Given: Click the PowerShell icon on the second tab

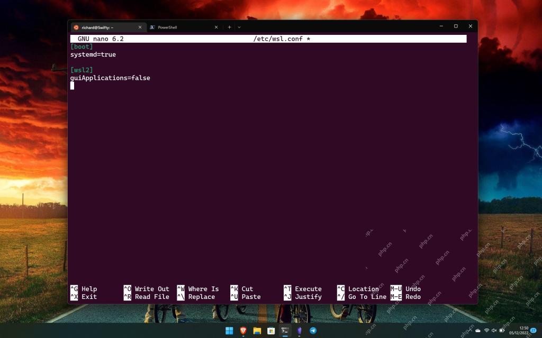Looking at the screenshot, I should 152,27.
